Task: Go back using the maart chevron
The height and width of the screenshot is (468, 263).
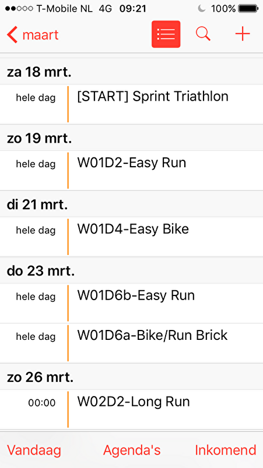Action: point(33,35)
